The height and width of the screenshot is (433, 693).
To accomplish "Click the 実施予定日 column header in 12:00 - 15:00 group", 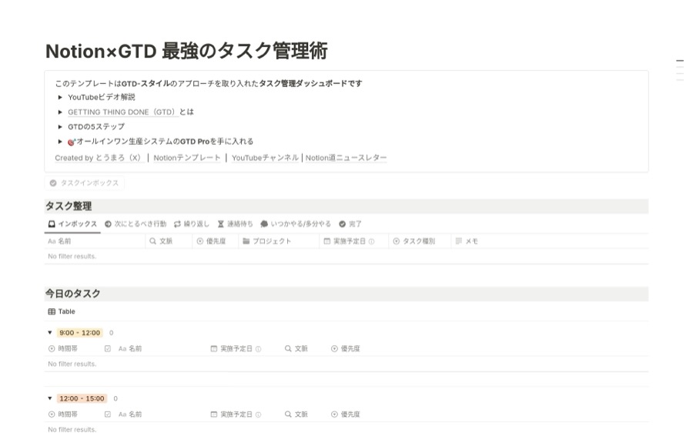I will [236, 415].
